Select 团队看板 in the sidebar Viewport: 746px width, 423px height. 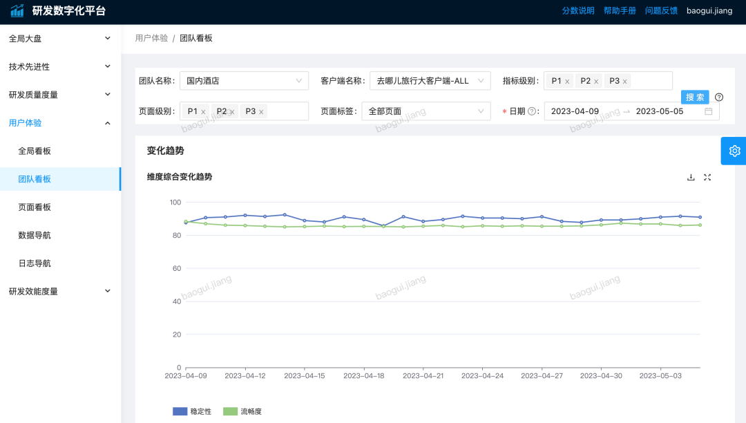click(60, 179)
